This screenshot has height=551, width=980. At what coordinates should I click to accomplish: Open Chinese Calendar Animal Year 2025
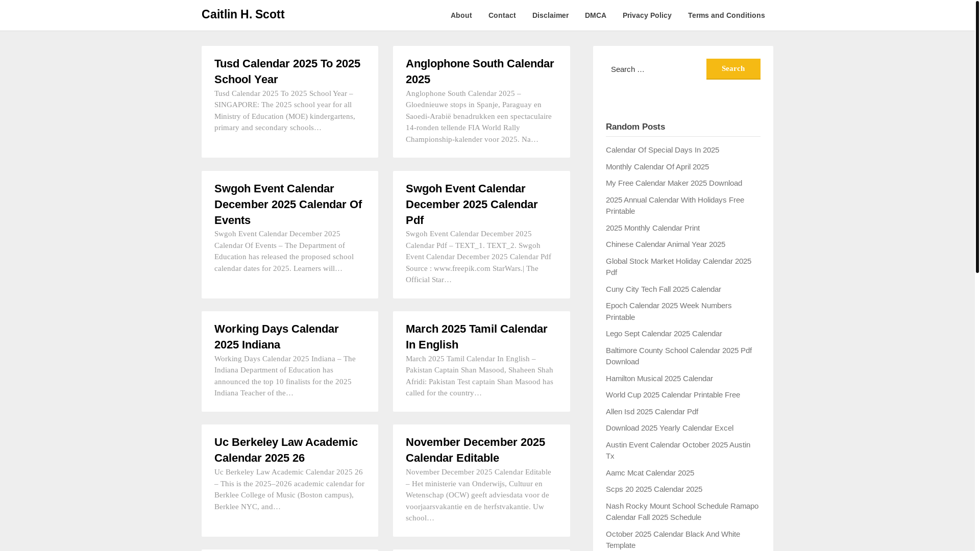[665, 244]
